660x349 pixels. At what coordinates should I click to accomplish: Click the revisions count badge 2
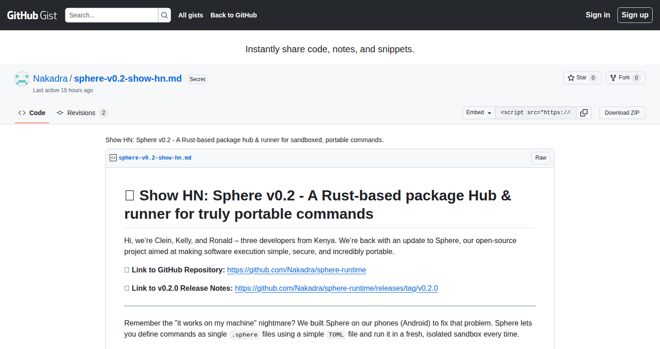[104, 113]
